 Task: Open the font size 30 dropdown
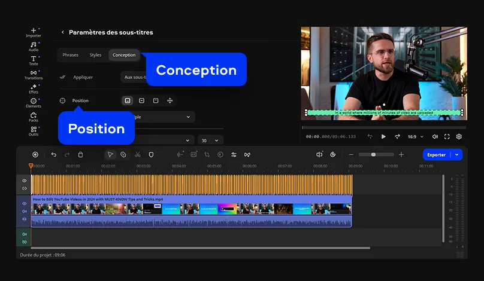click(x=210, y=140)
